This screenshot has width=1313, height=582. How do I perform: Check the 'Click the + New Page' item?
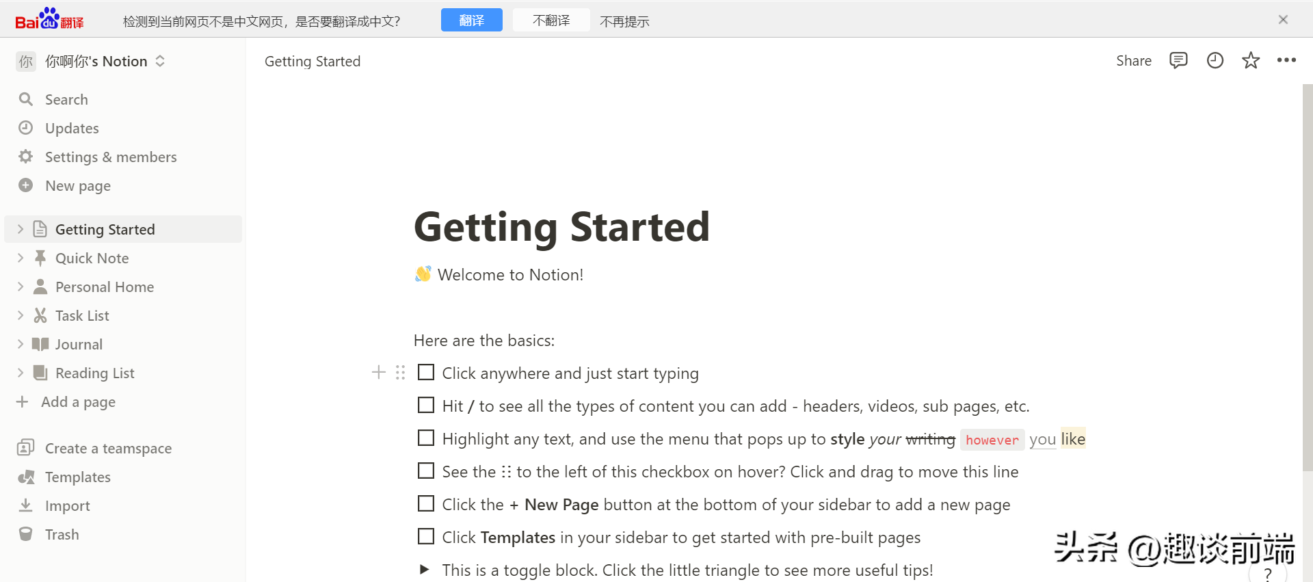click(426, 503)
